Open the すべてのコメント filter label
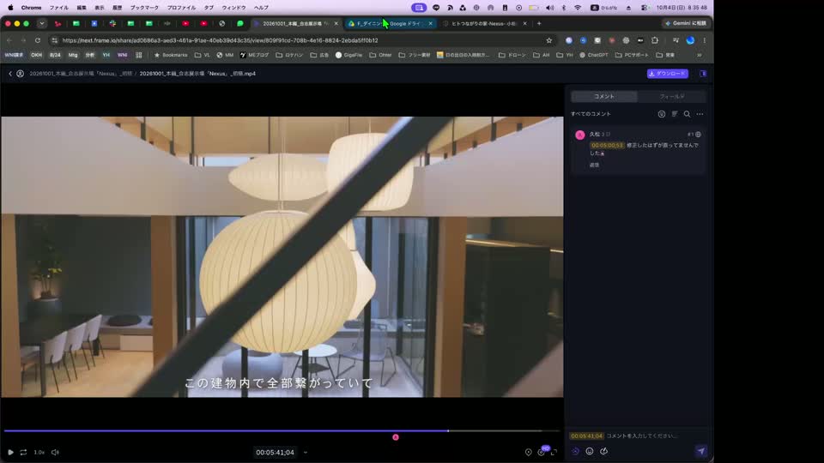This screenshot has height=463, width=824. click(591, 114)
